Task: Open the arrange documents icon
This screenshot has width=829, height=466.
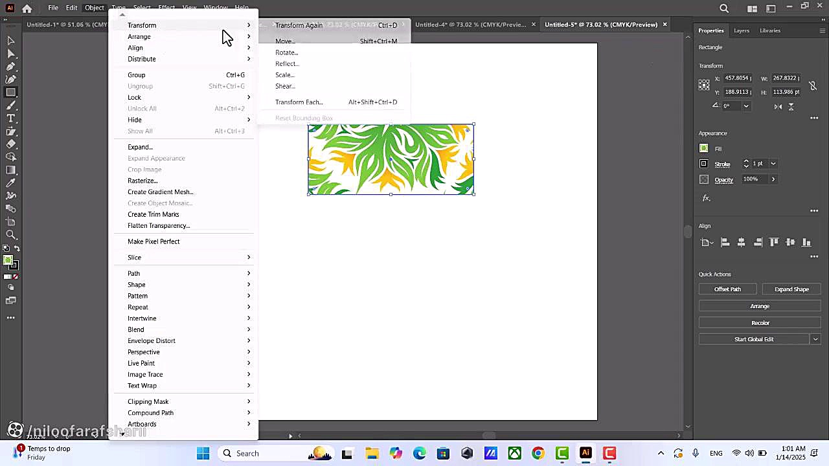Action: click(x=752, y=8)
